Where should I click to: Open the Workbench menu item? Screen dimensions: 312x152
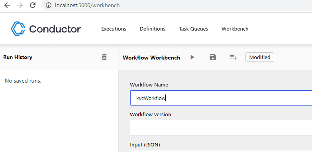235,29
